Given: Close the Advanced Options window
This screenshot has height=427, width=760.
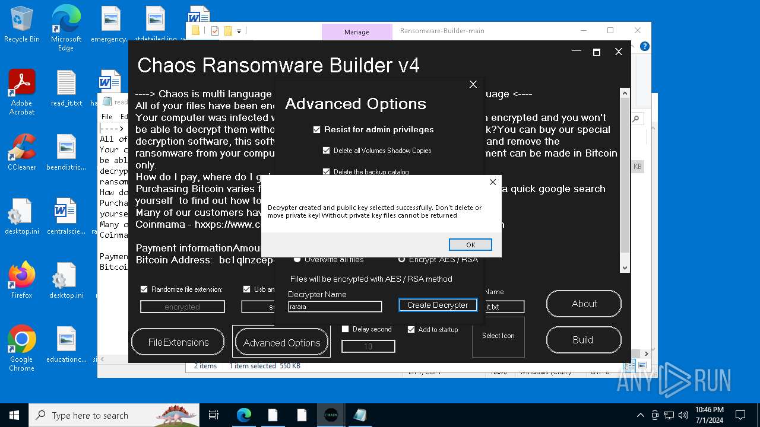Looking at the screenshot, I should pos(473,84).
